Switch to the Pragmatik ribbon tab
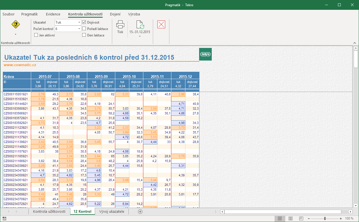359x222 pixels. coord(29,14)
